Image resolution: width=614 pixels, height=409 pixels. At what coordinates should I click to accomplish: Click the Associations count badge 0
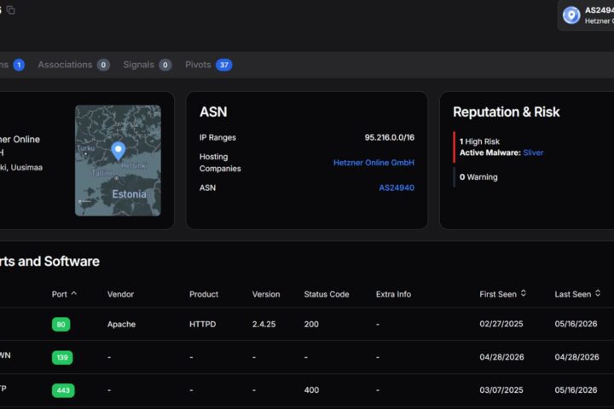coord(103,65)
